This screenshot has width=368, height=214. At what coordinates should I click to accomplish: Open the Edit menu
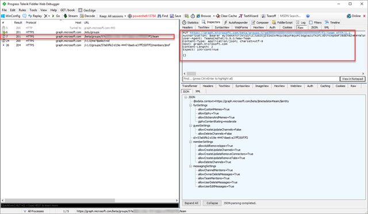pos(13,10)
